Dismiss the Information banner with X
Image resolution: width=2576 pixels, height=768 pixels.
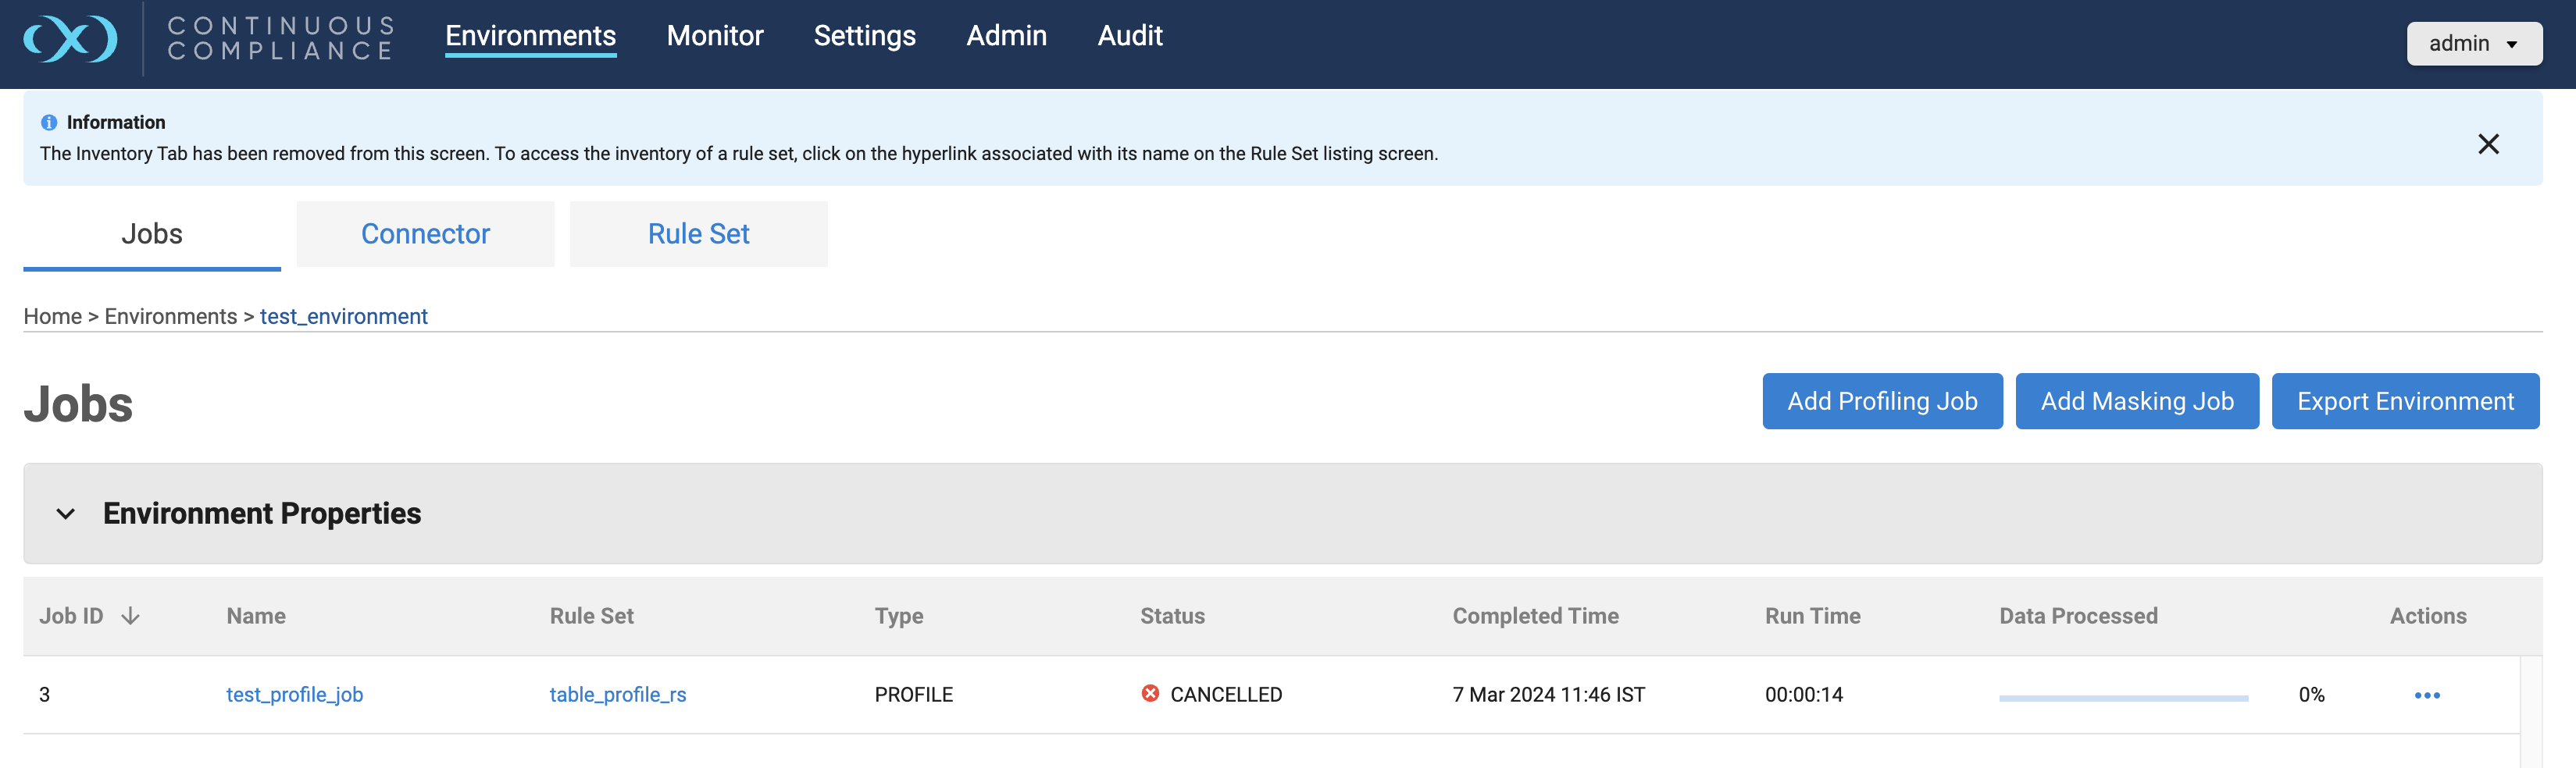(x=2488, y=144)
